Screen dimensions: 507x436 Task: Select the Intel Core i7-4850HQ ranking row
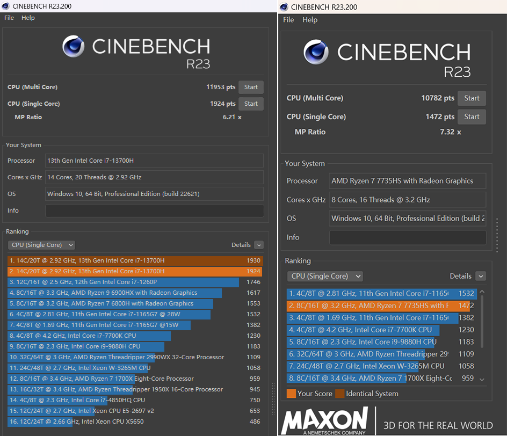[135, 400]
